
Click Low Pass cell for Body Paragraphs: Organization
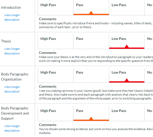127,75
